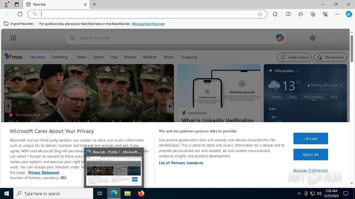Open What is LinkedIn Verification article
Viewport: 355px width, 199px height.
pos(218,120)
